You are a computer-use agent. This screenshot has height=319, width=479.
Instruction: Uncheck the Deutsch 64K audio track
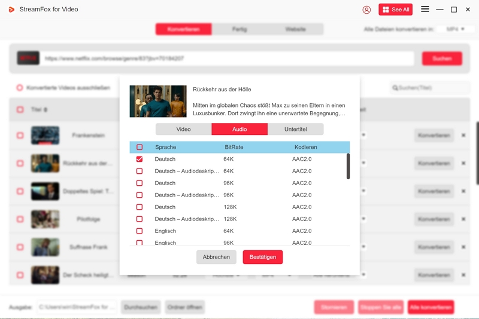pos(140,159)
